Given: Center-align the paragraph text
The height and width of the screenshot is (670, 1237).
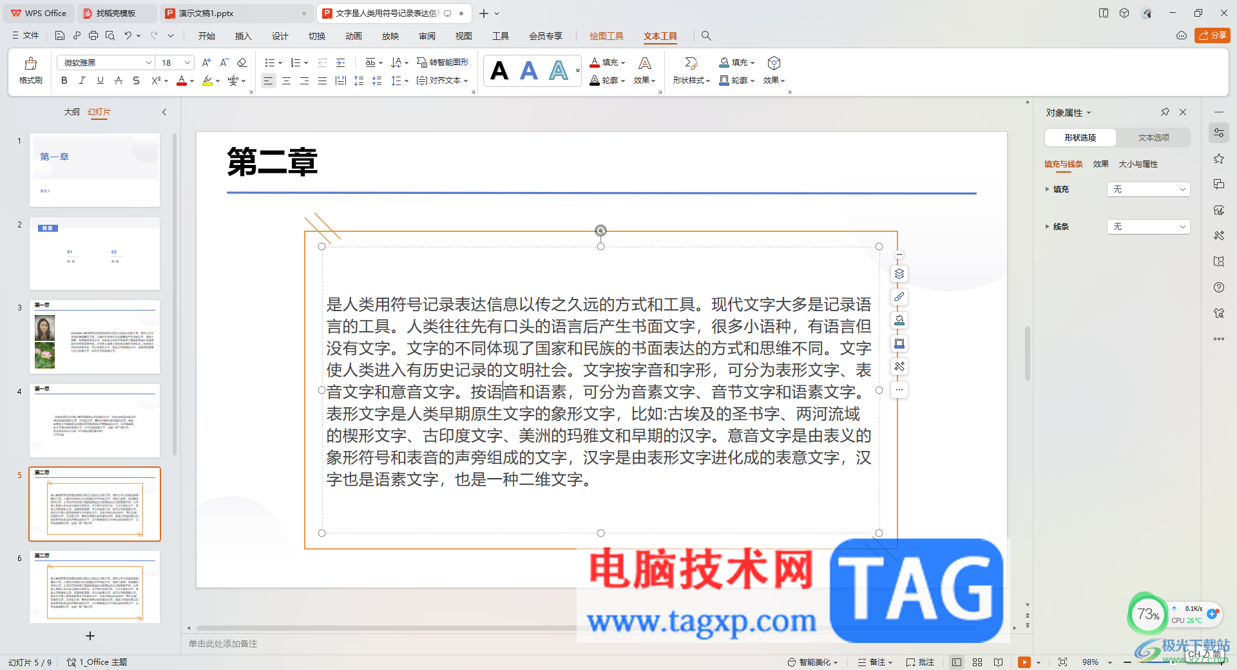Looking at the screenshot, I should point(286,81).
